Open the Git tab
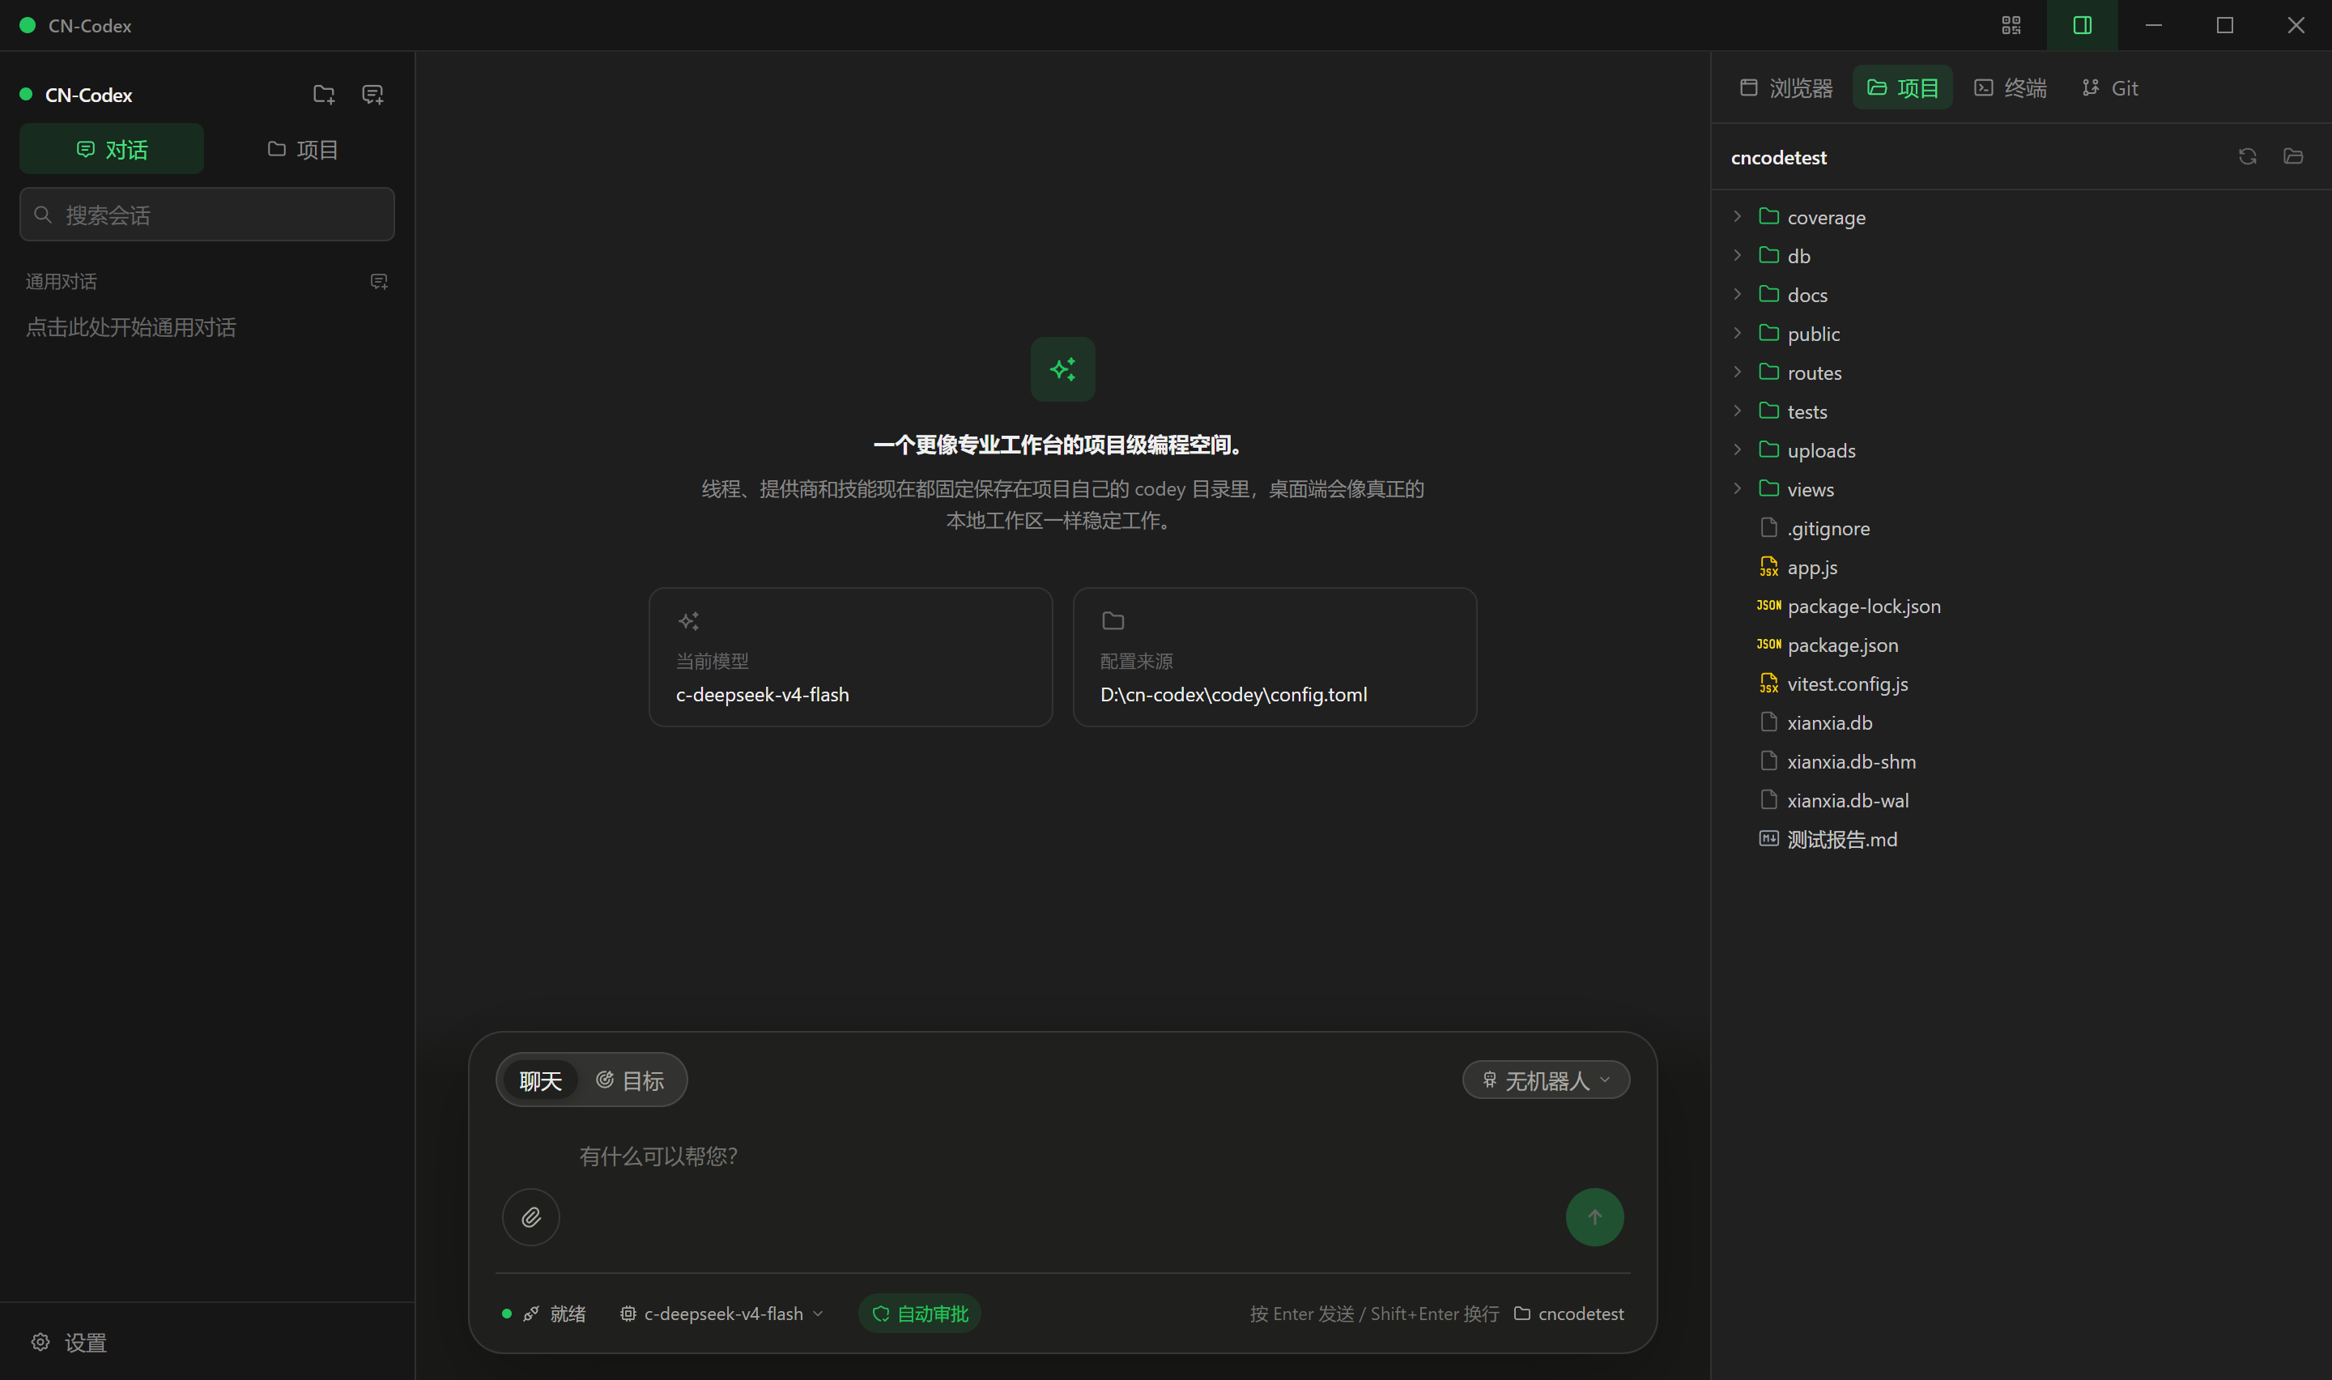This screenshot has height=1380, width=2332. pyautogui.click(x=2109, y=87)
